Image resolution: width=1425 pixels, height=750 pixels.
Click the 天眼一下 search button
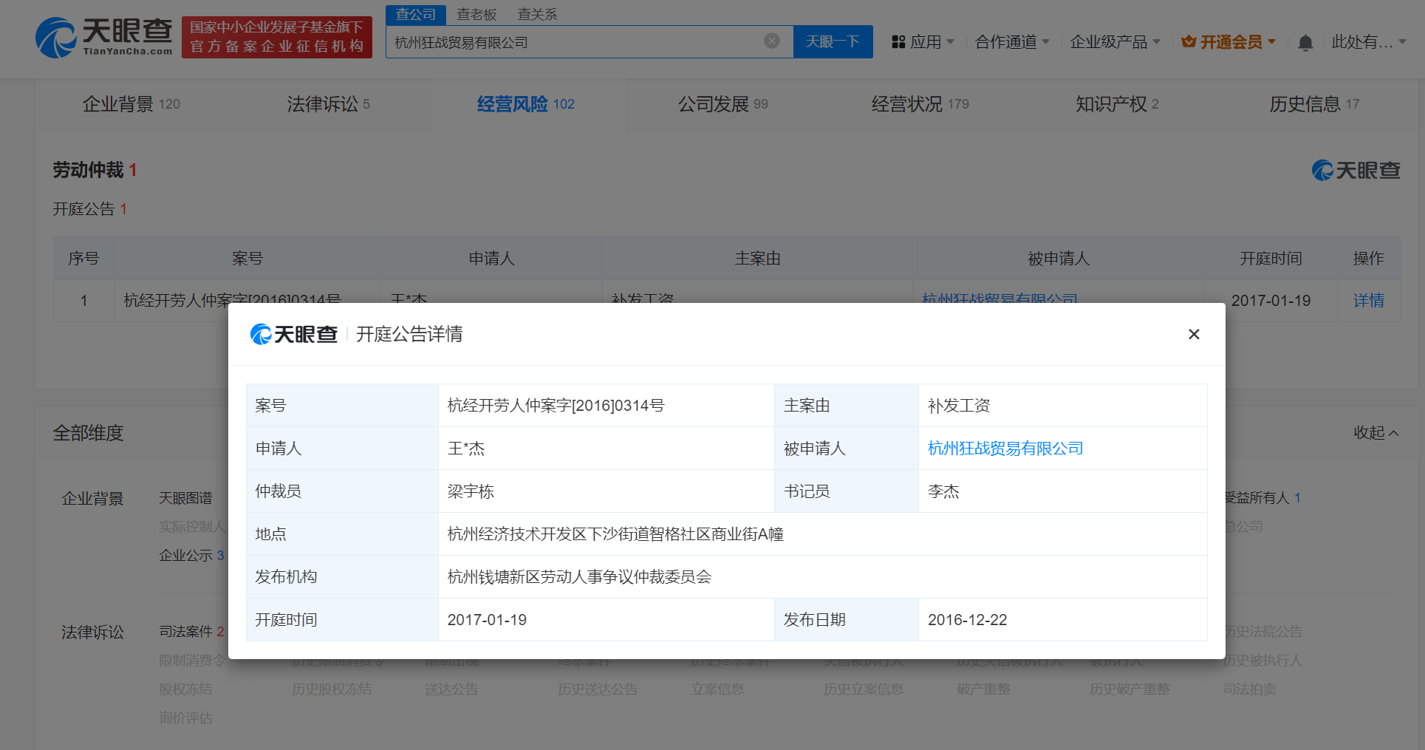[833, 41]
